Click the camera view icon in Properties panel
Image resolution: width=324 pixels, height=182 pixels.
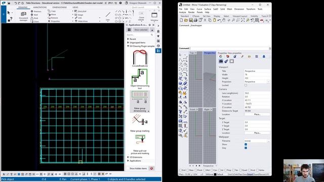pyautogui.click(x=221, y=61)
